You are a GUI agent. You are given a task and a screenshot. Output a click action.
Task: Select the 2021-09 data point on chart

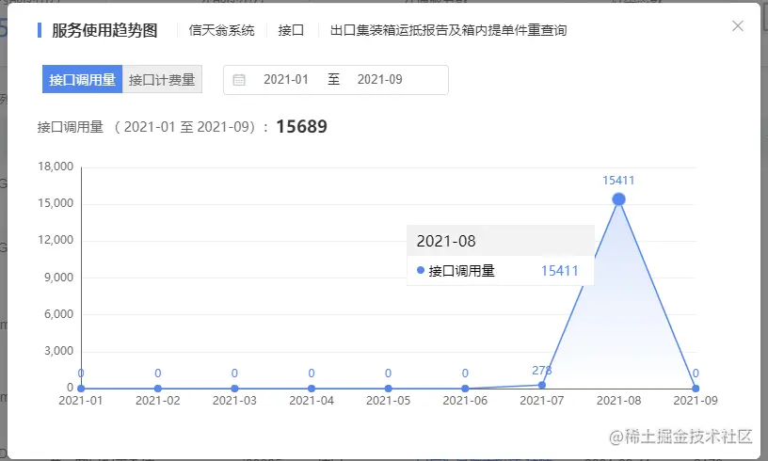(696, 389)
